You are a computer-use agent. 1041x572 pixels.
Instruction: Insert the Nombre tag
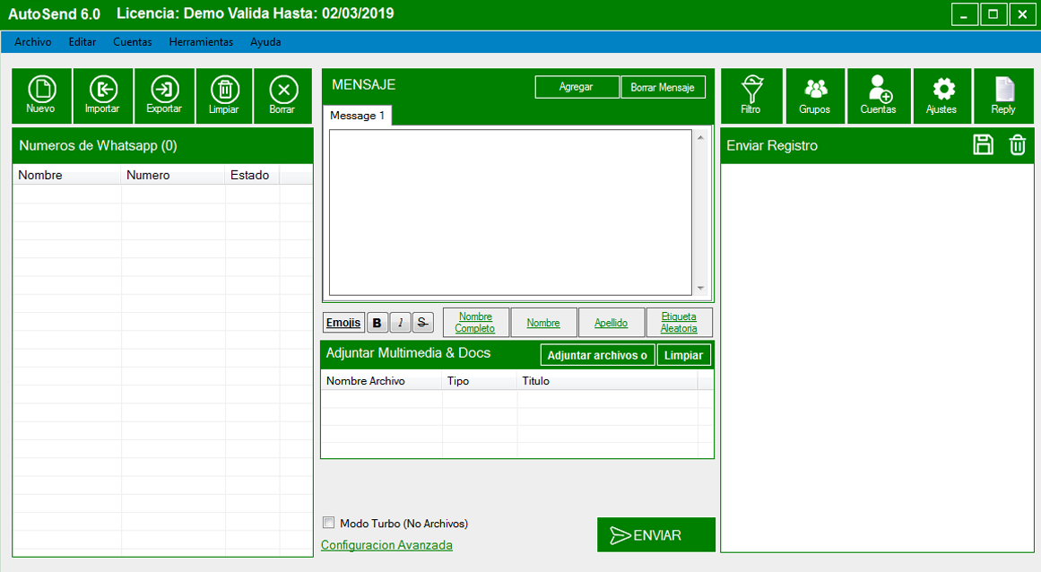pos(543,323)
